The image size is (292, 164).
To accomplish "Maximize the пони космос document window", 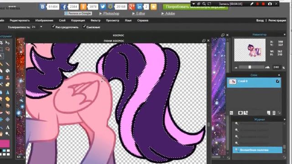I will [x=203, y=41].
